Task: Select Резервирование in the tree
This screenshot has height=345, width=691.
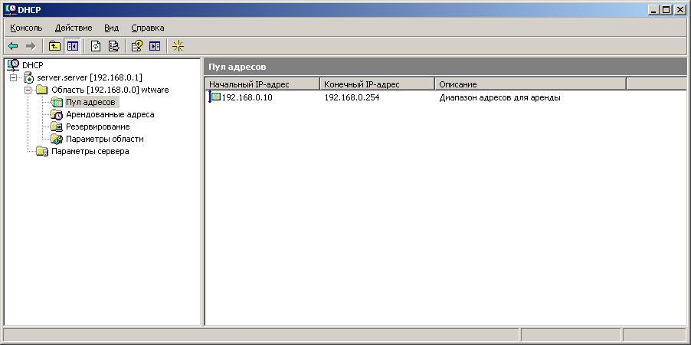Action: (97, 127)
